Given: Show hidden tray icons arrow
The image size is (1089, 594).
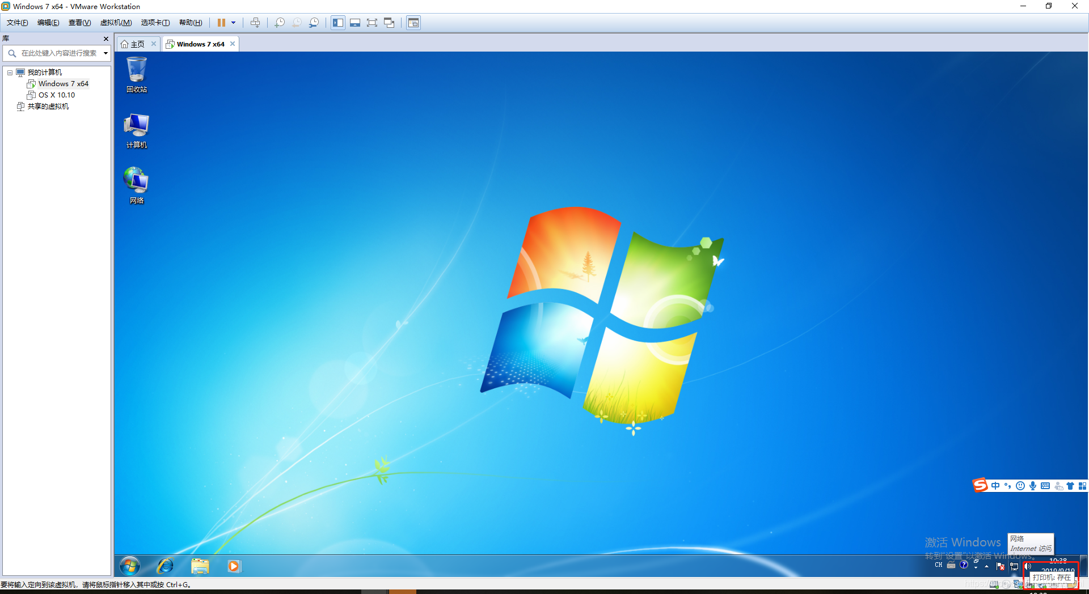Looking at the screenshot, I should click(x=987, y=566).
